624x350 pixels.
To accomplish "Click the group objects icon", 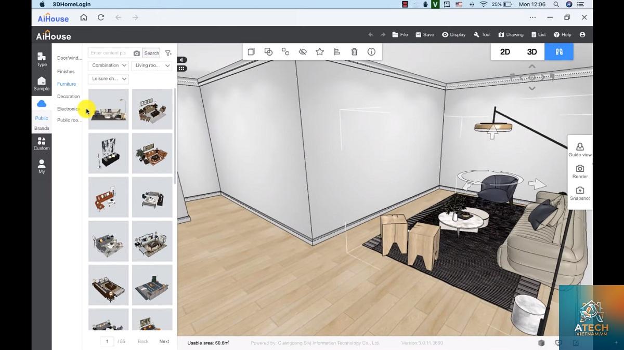I will [x=285, y=51].
